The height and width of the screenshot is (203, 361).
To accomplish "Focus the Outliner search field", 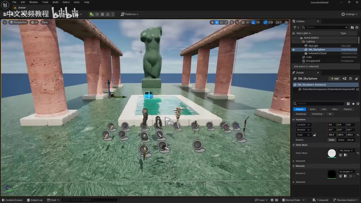I will (325, 27).
